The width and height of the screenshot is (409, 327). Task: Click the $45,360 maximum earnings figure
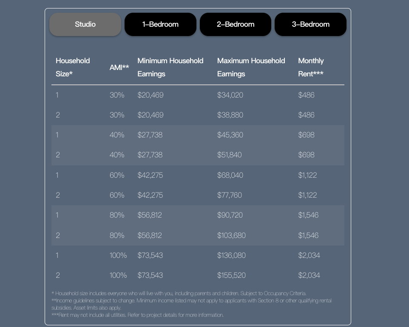point(230,135)
